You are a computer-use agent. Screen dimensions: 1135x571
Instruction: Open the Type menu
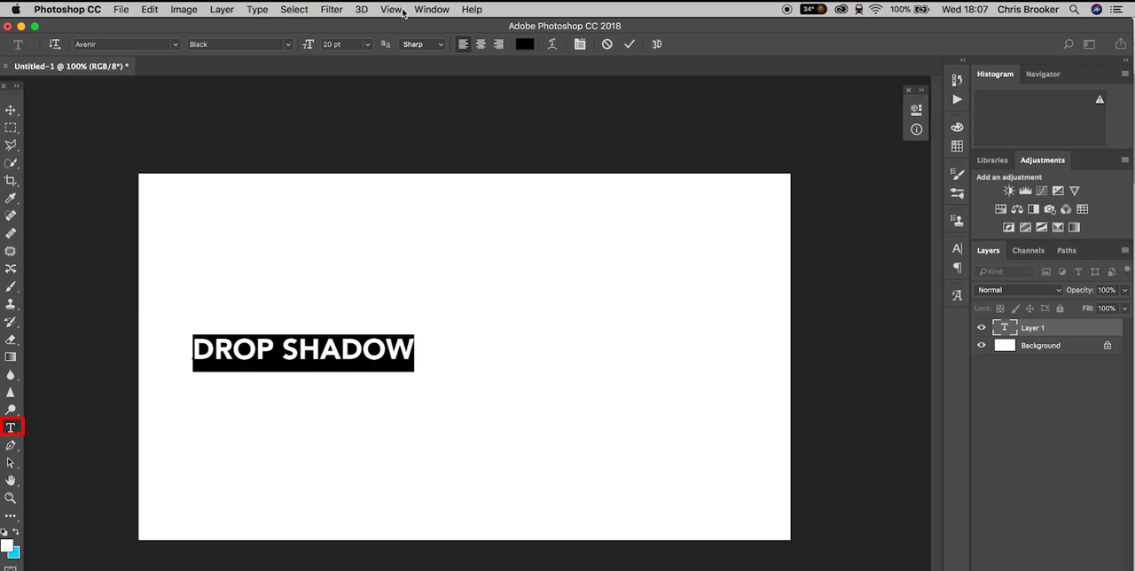click(x=257, y=10)
